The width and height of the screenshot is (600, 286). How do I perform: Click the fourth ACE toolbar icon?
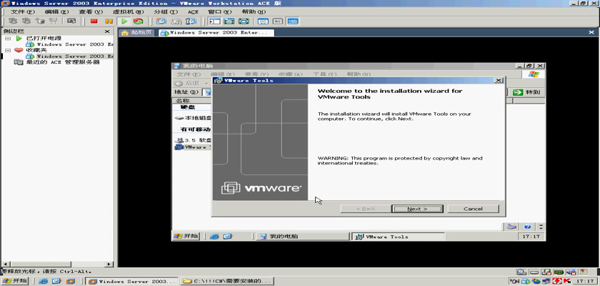point(53,21)
